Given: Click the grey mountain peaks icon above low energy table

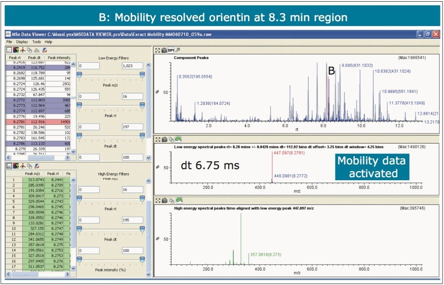Looking at the screenshot, I should point(37,50).
